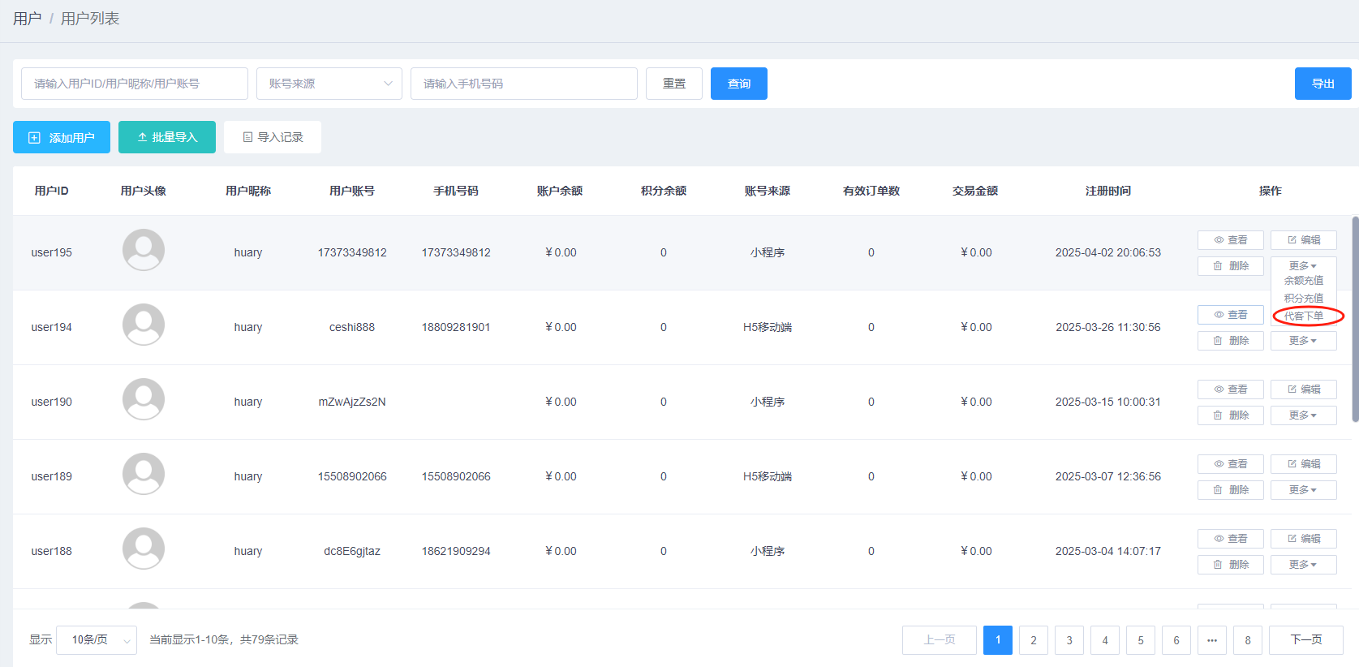View user195 details via 查看 eye button

coord(1230,240)
